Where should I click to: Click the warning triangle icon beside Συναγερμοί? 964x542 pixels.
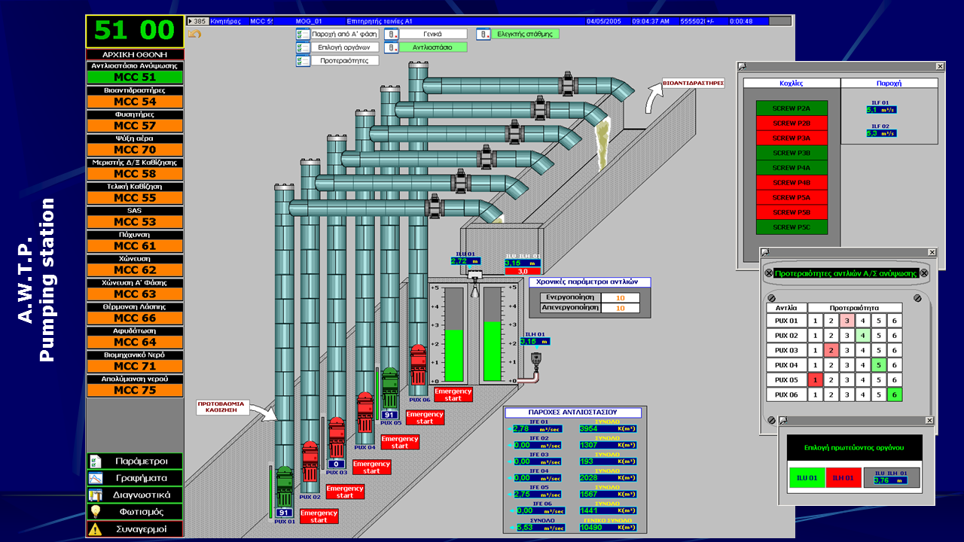(x=96, y=529)
